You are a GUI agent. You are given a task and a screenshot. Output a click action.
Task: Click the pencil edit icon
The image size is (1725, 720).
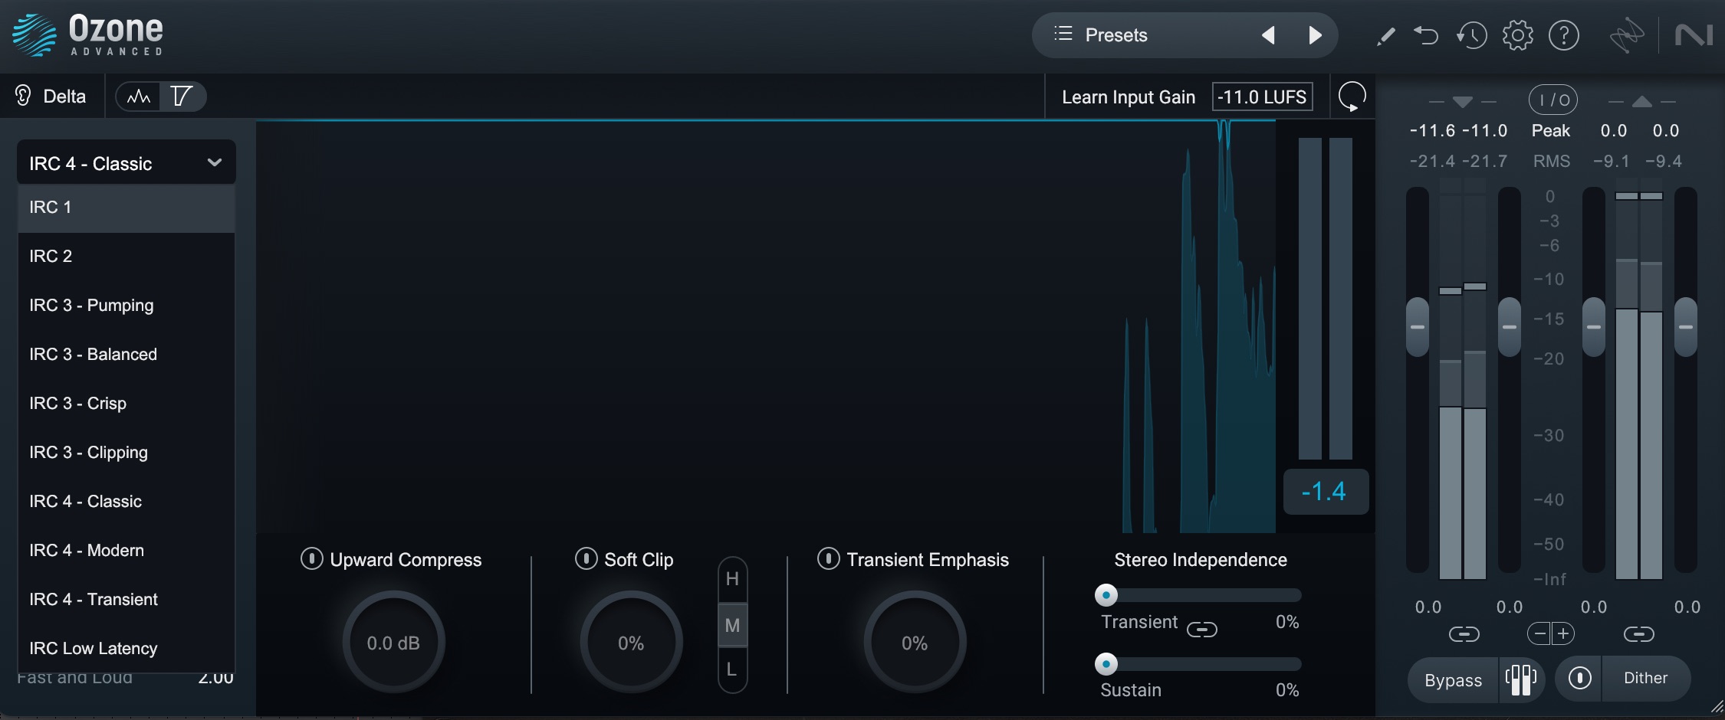(1385, 36)
